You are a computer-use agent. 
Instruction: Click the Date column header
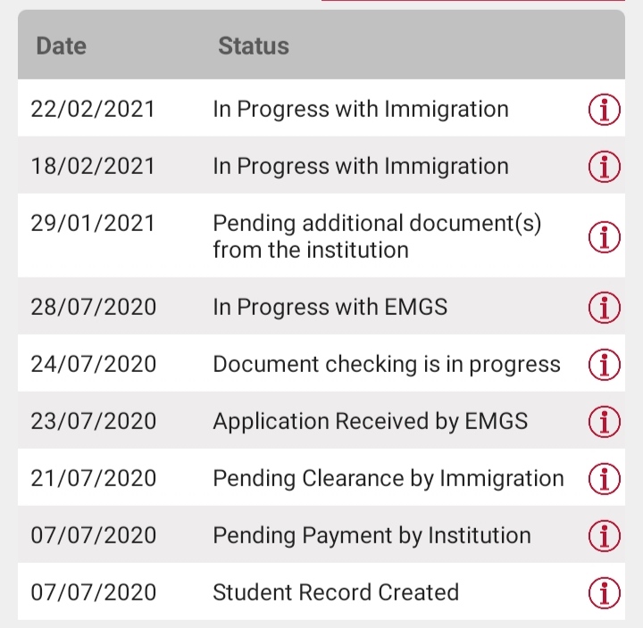pyautogui.click(x=62, y=45)
